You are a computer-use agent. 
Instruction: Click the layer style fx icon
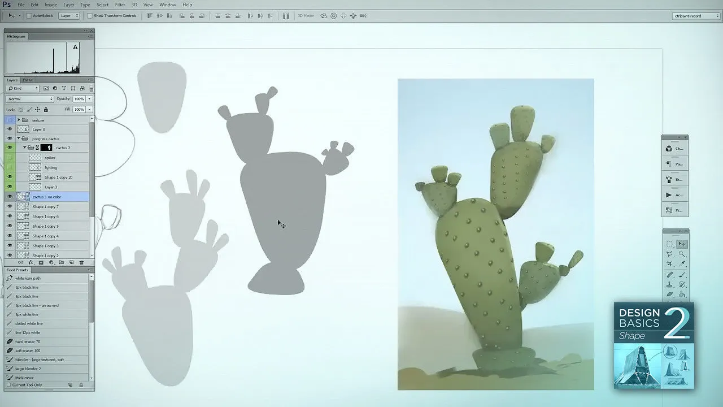[x=31, y=262]
